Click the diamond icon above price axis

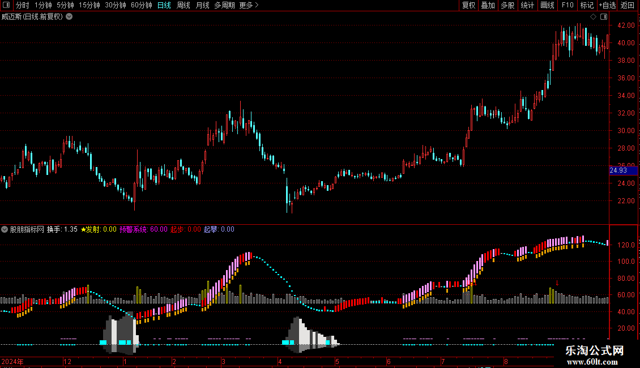(594, 17)
